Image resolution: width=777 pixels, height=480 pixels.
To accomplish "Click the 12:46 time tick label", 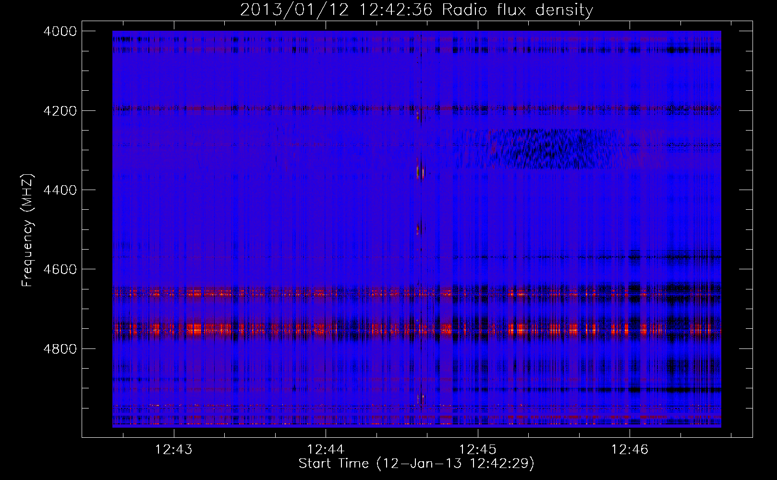I will [x=630, y=449].
